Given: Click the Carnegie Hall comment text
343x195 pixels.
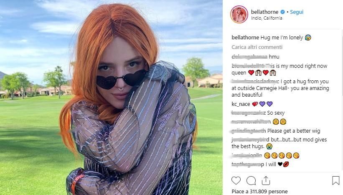Looking at the screenshot, I should (280, 88).
